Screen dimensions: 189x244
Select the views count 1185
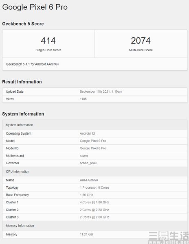(83, 99)
